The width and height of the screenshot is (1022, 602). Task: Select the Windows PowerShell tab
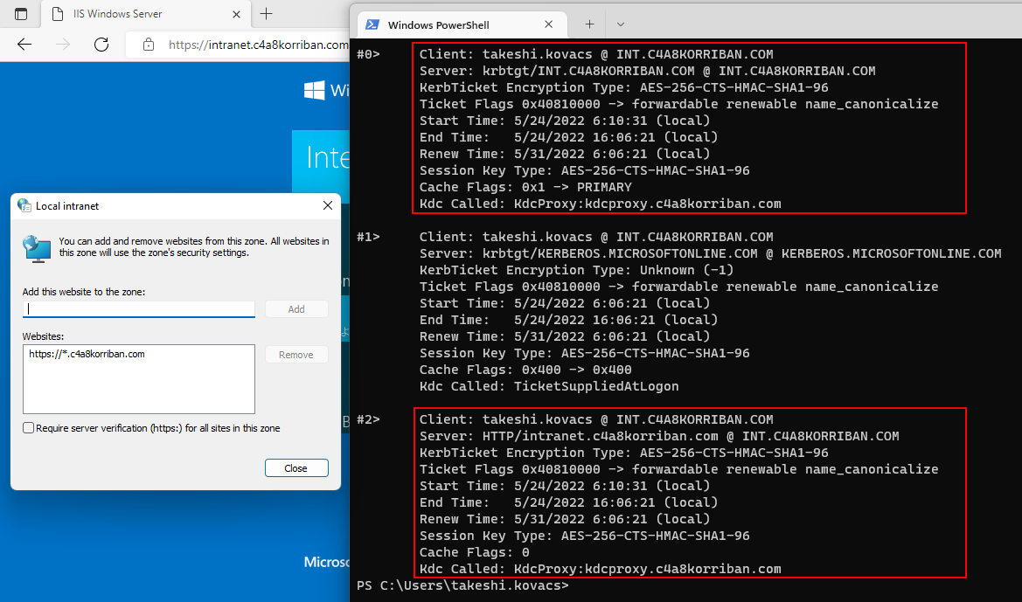pyautogui.click(x=462, y=24)
